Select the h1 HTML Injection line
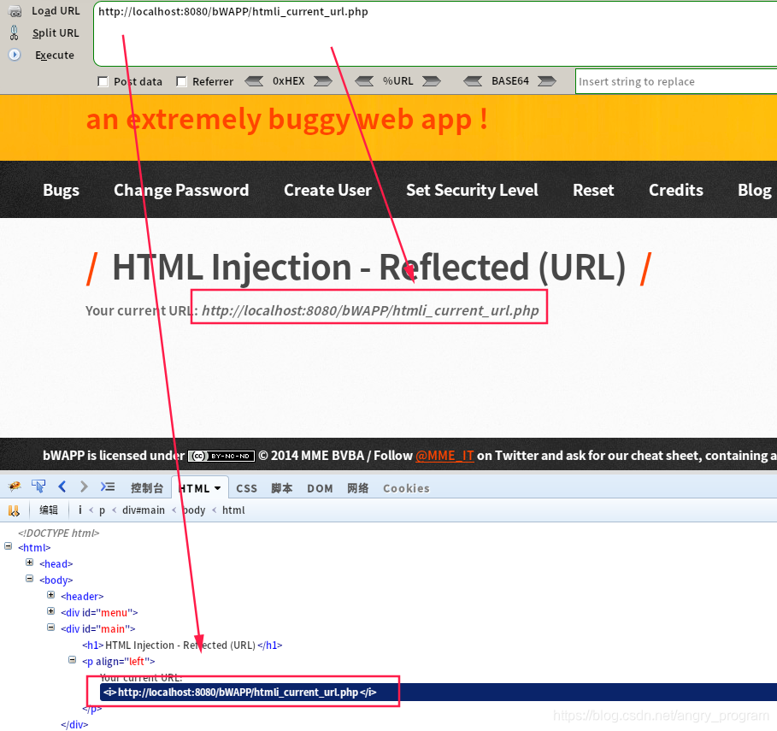Viewport: 777px width, 731px height. (x=182, y=645)
